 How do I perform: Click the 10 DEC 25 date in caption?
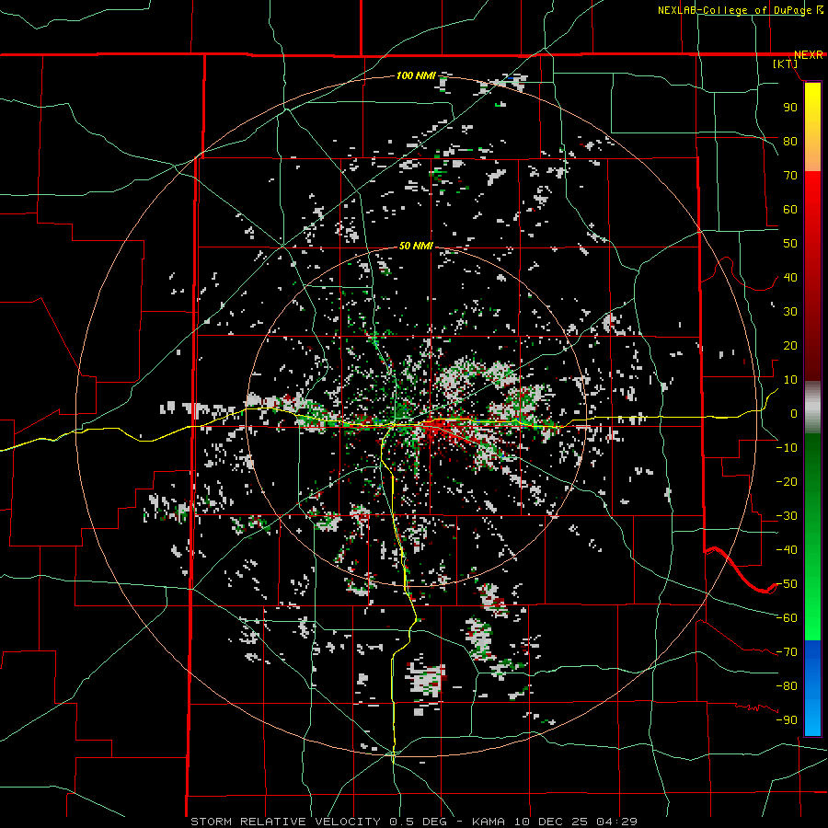550,822
